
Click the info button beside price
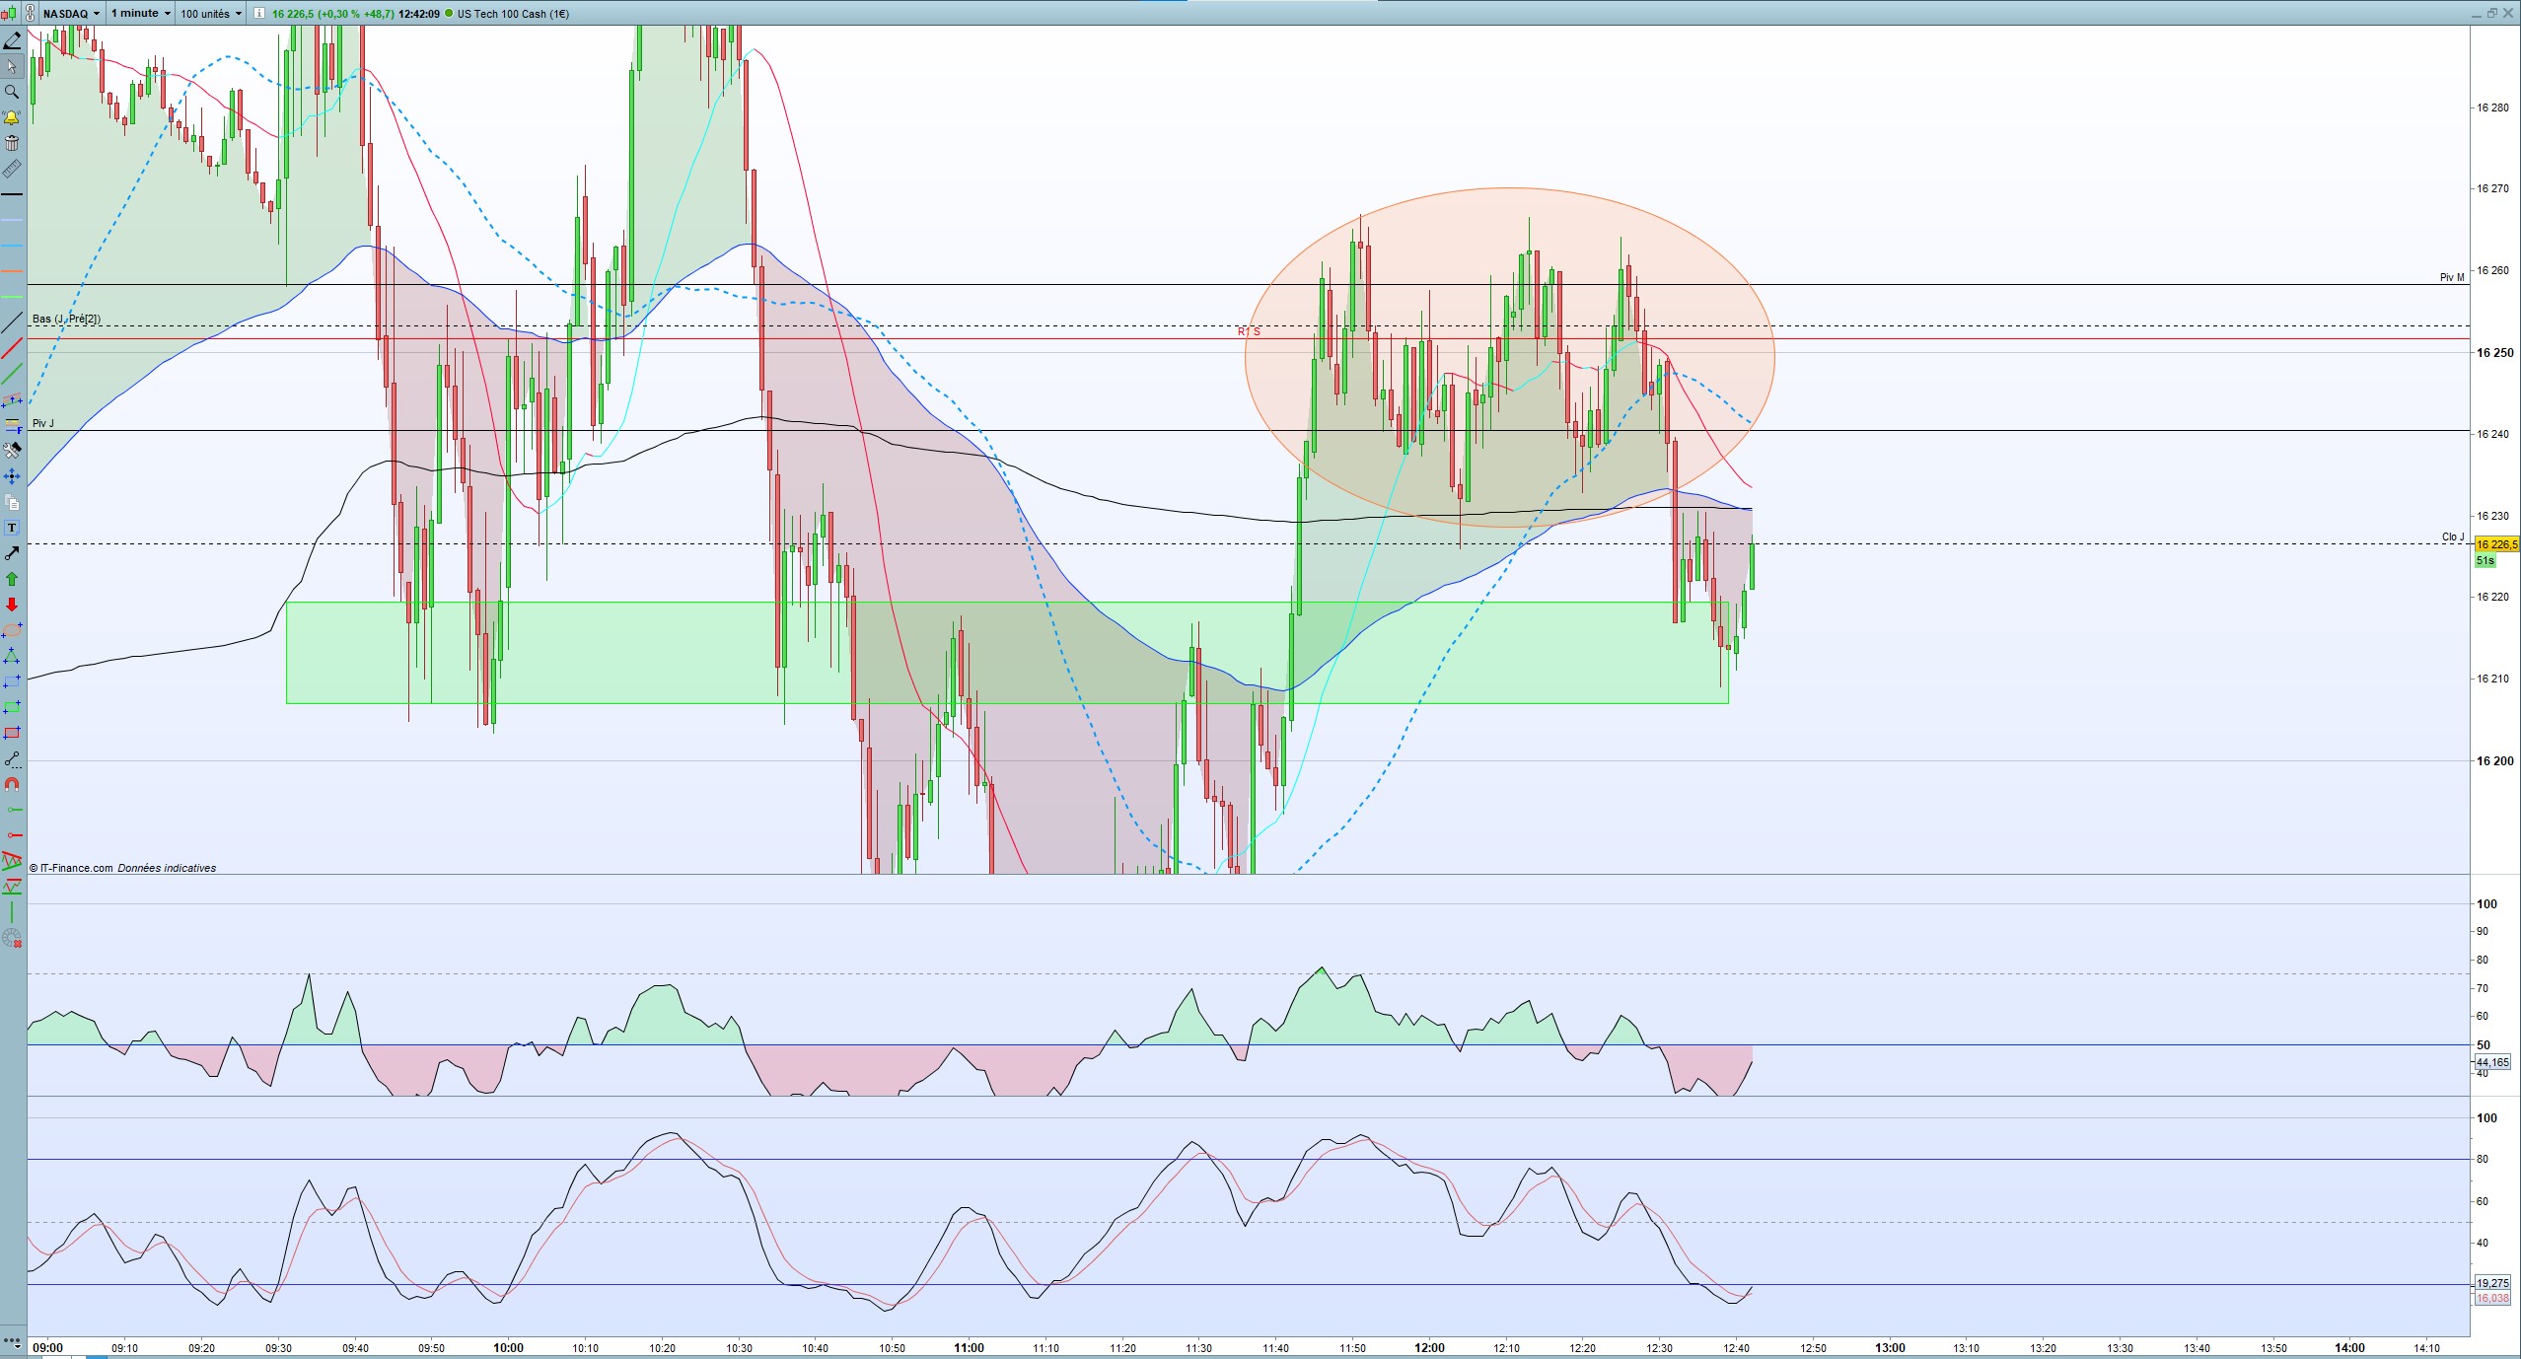pos(258,14)
